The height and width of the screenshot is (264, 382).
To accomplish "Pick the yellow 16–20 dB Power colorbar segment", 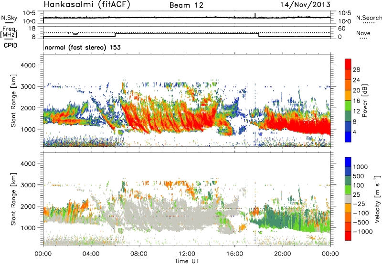I will pyautogui.click(x=348, y=95).
